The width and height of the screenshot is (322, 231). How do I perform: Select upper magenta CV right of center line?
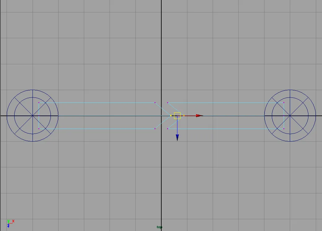tap(168, 102)
